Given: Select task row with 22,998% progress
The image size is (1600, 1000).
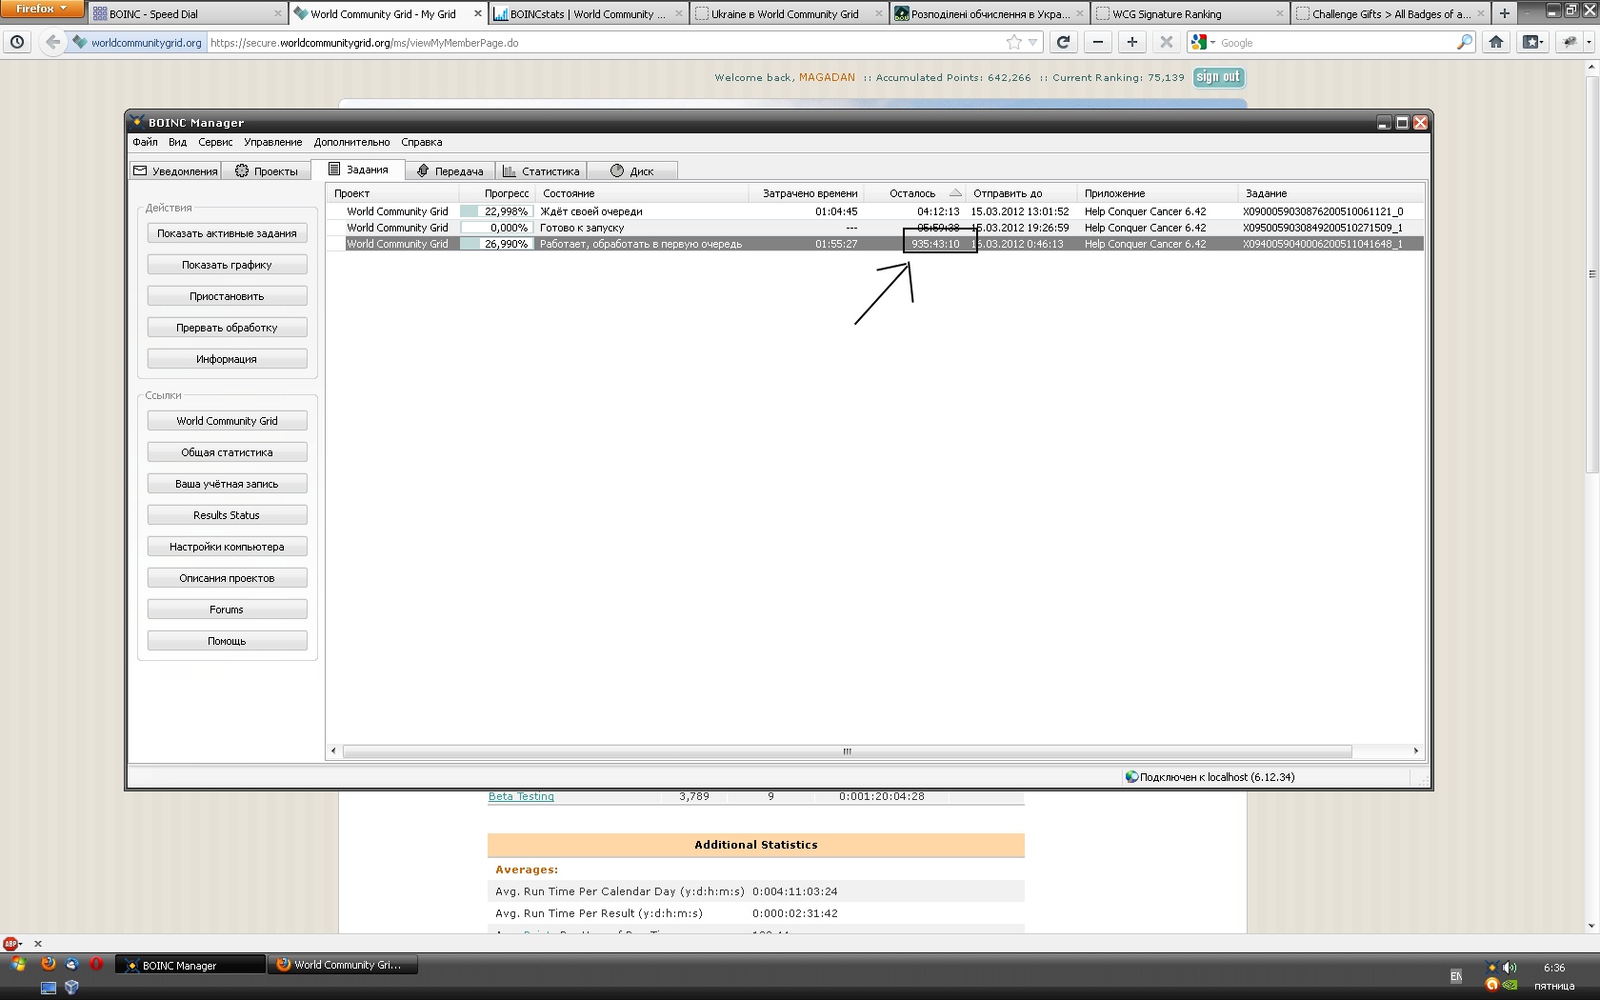Looking at the screenshot, I should coord(875,211).
